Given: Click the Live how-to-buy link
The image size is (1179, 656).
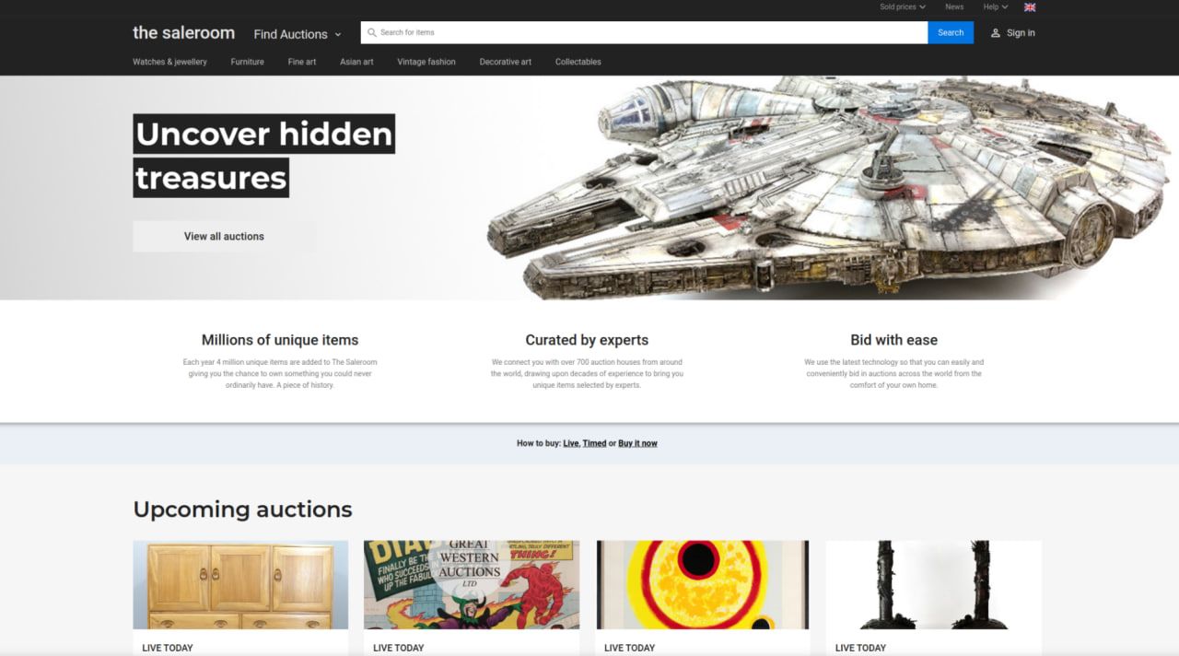Looking at the screenshot, I should [571, 443].
